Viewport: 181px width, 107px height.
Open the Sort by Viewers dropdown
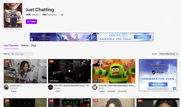point(168,54)
